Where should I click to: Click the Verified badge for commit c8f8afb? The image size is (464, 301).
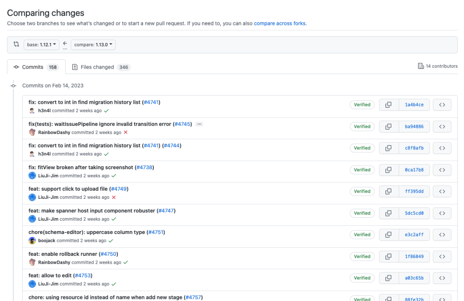[x=362, y=148]
